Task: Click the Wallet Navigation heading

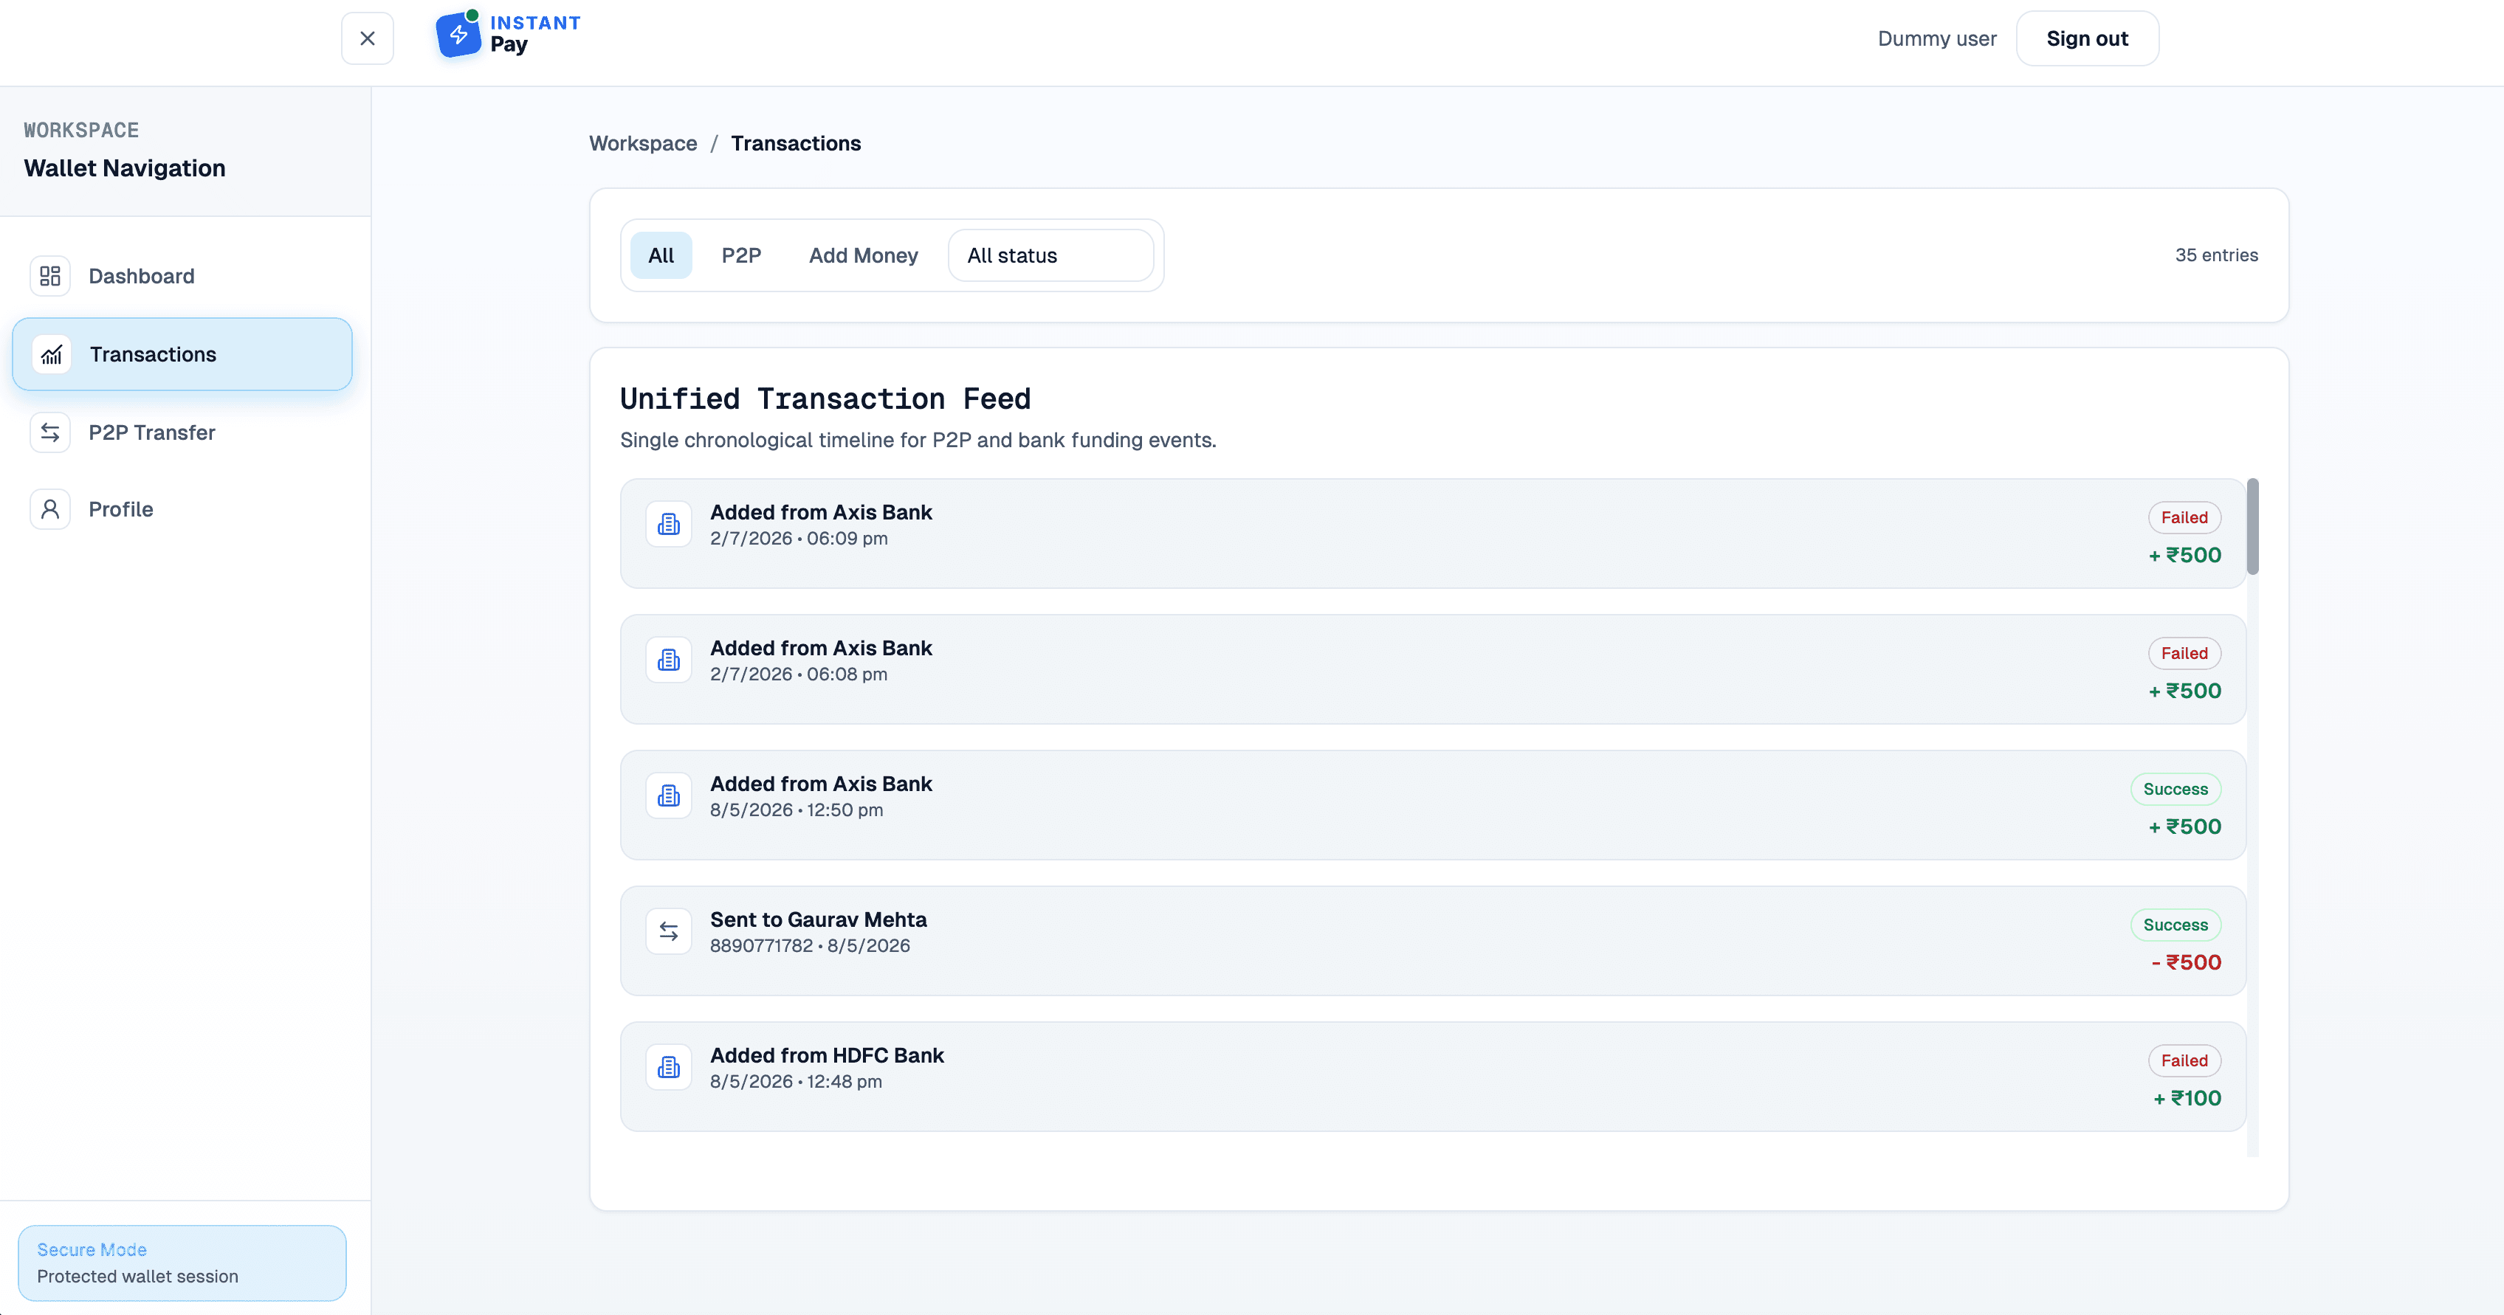Action: [x=125, y=168]
